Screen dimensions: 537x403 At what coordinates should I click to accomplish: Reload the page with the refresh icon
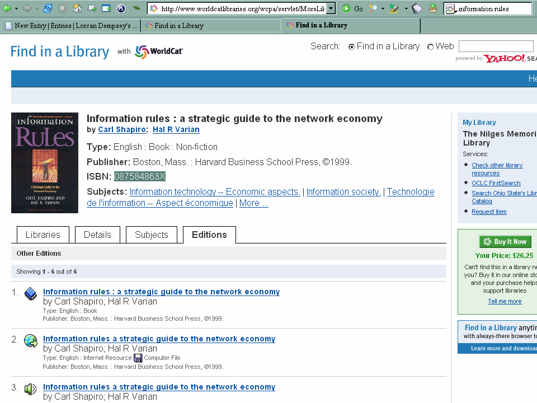[x=48, y=8]
